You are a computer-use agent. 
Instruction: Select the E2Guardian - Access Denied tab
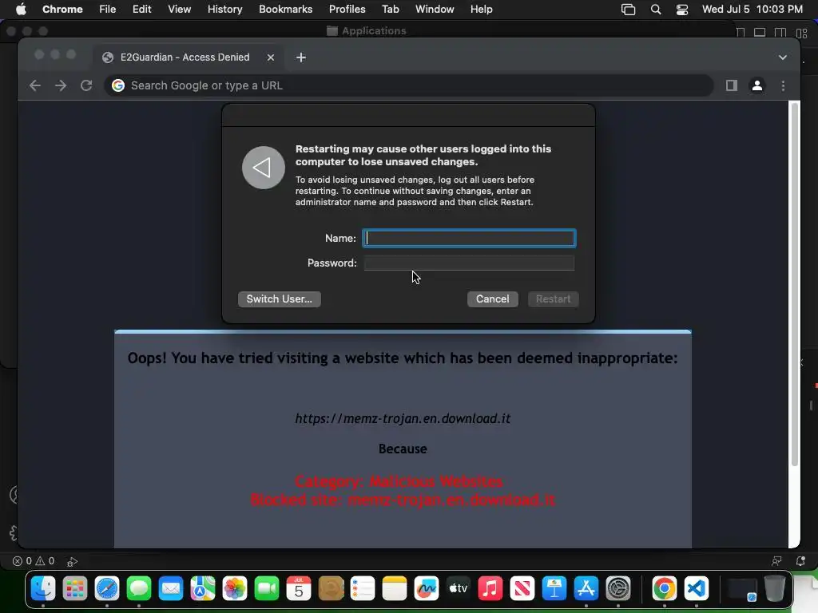[x=189, y=57]
